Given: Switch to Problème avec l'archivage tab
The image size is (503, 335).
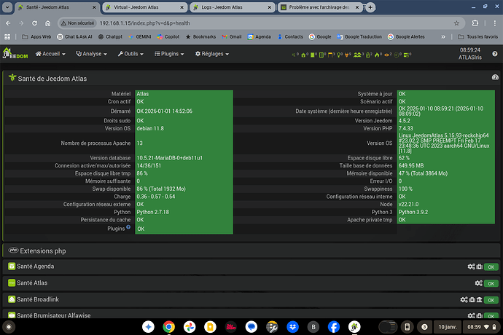Looking at the screenshot, I should click(319, 7).
